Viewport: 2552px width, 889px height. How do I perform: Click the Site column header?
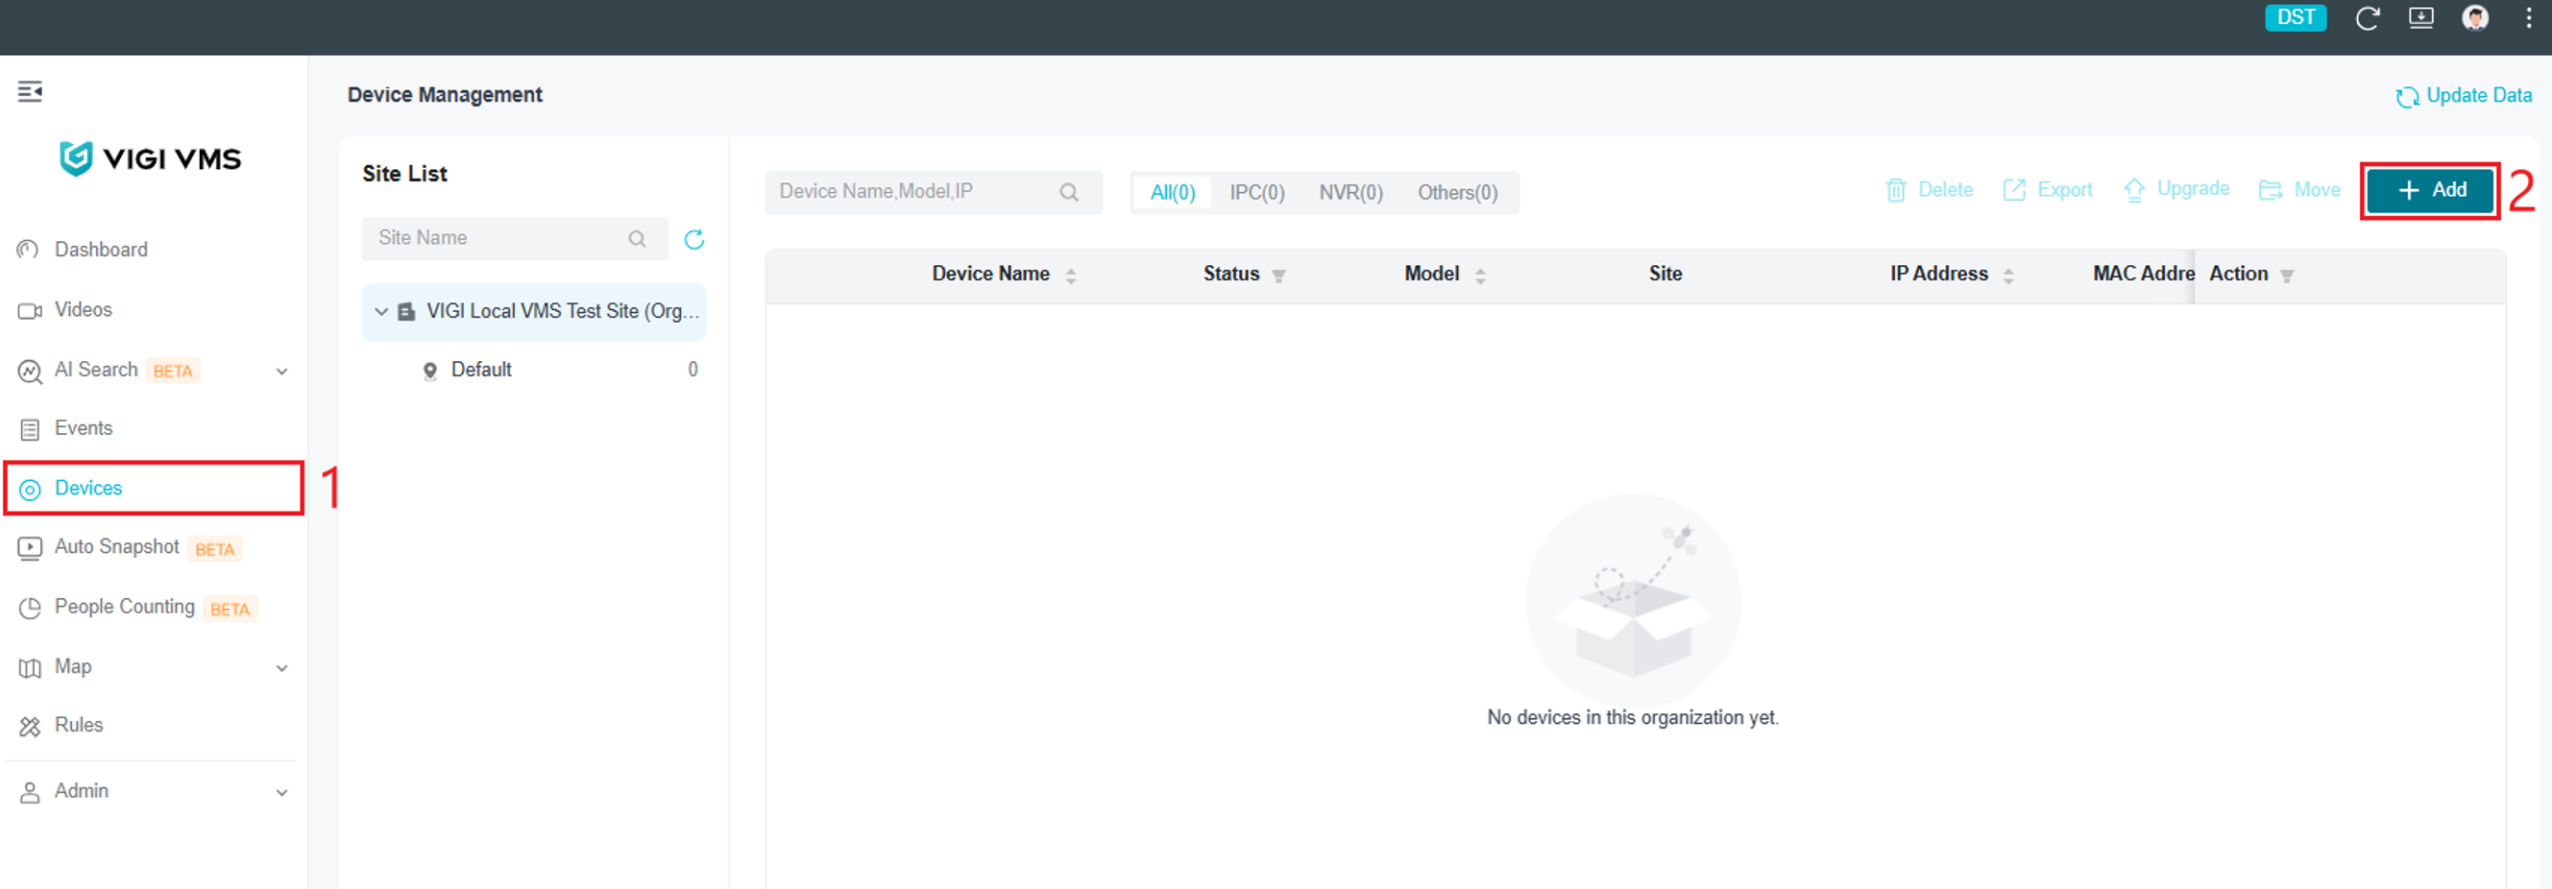click(x=1665, y=275)
